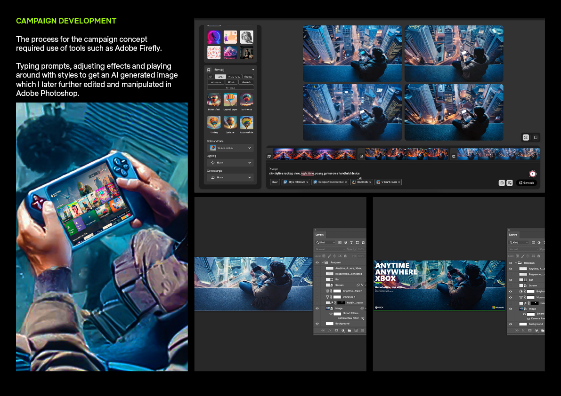
Task: Open the Camera angle dropdown
Action: point(230,177)
